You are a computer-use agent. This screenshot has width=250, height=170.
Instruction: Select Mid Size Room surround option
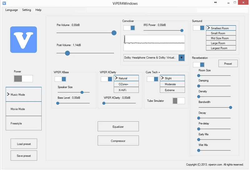[221, 38]
